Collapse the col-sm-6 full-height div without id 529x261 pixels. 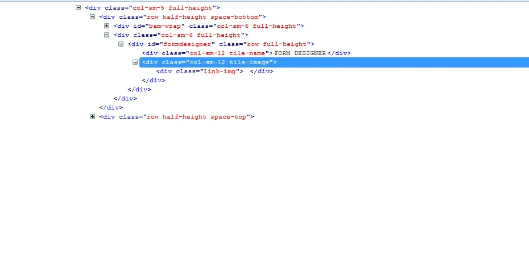[x=106, y=35]
